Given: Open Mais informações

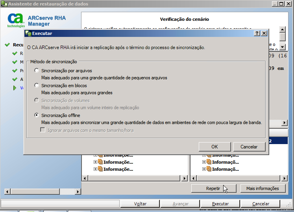Looking at the screenshot, I should click(x=263, y=188).
